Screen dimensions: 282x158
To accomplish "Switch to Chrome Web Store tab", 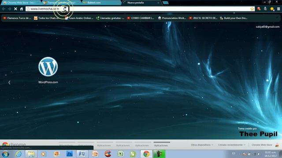I will pyautogui.click(x=21, y=3).
